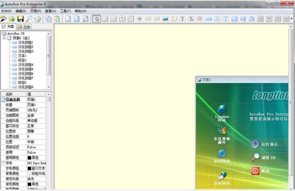Click the 名称 column header
The height and width of the screenshot is (191, 295).
point(14,94)
